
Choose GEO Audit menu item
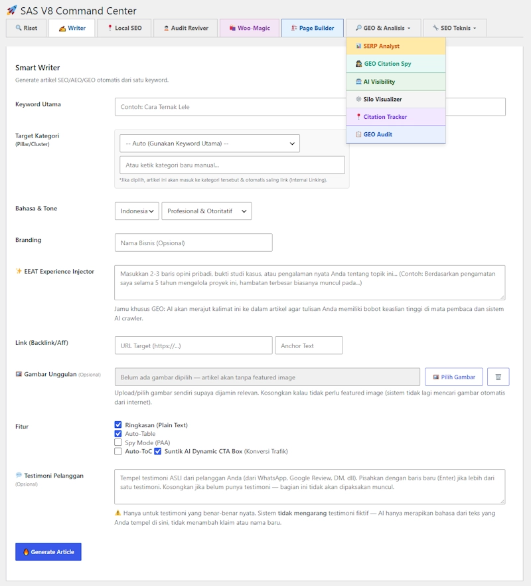click(396, 134)
